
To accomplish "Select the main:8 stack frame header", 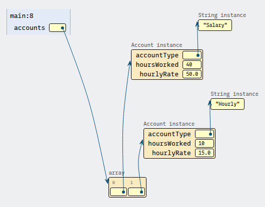I will click(21, 16).
